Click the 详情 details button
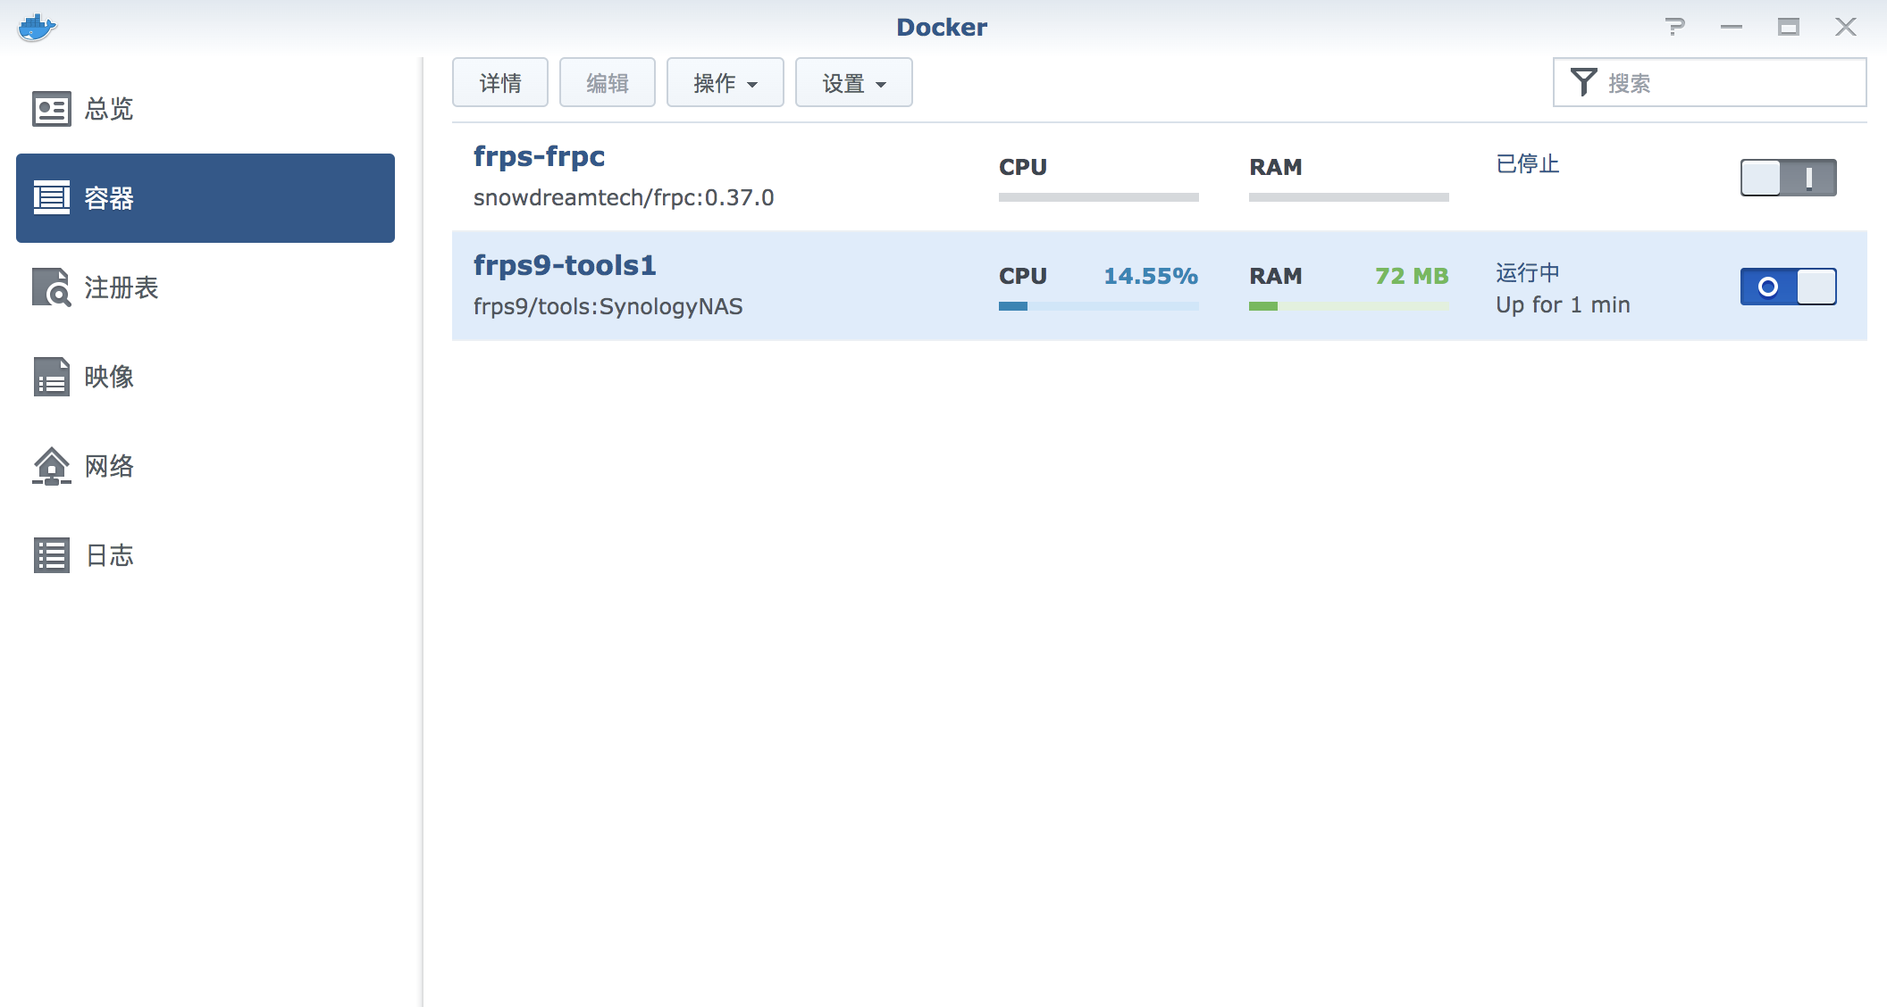Viewport: 1887px width, 1007px height. click(x=500, y=83)
